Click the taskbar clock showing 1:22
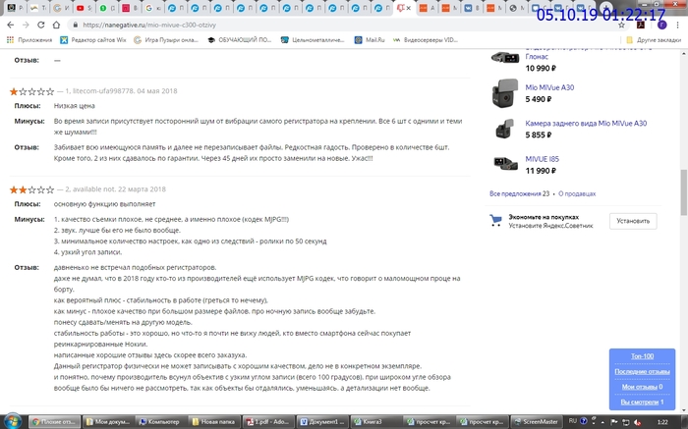Screen dimensions: 688x429 [662, 422]
